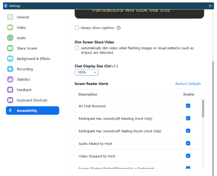Image resolution: width=217 pixels, height=176 pixels.
Task: Open Chat Display Size 100% dropdown
Action: coord(86,73)
